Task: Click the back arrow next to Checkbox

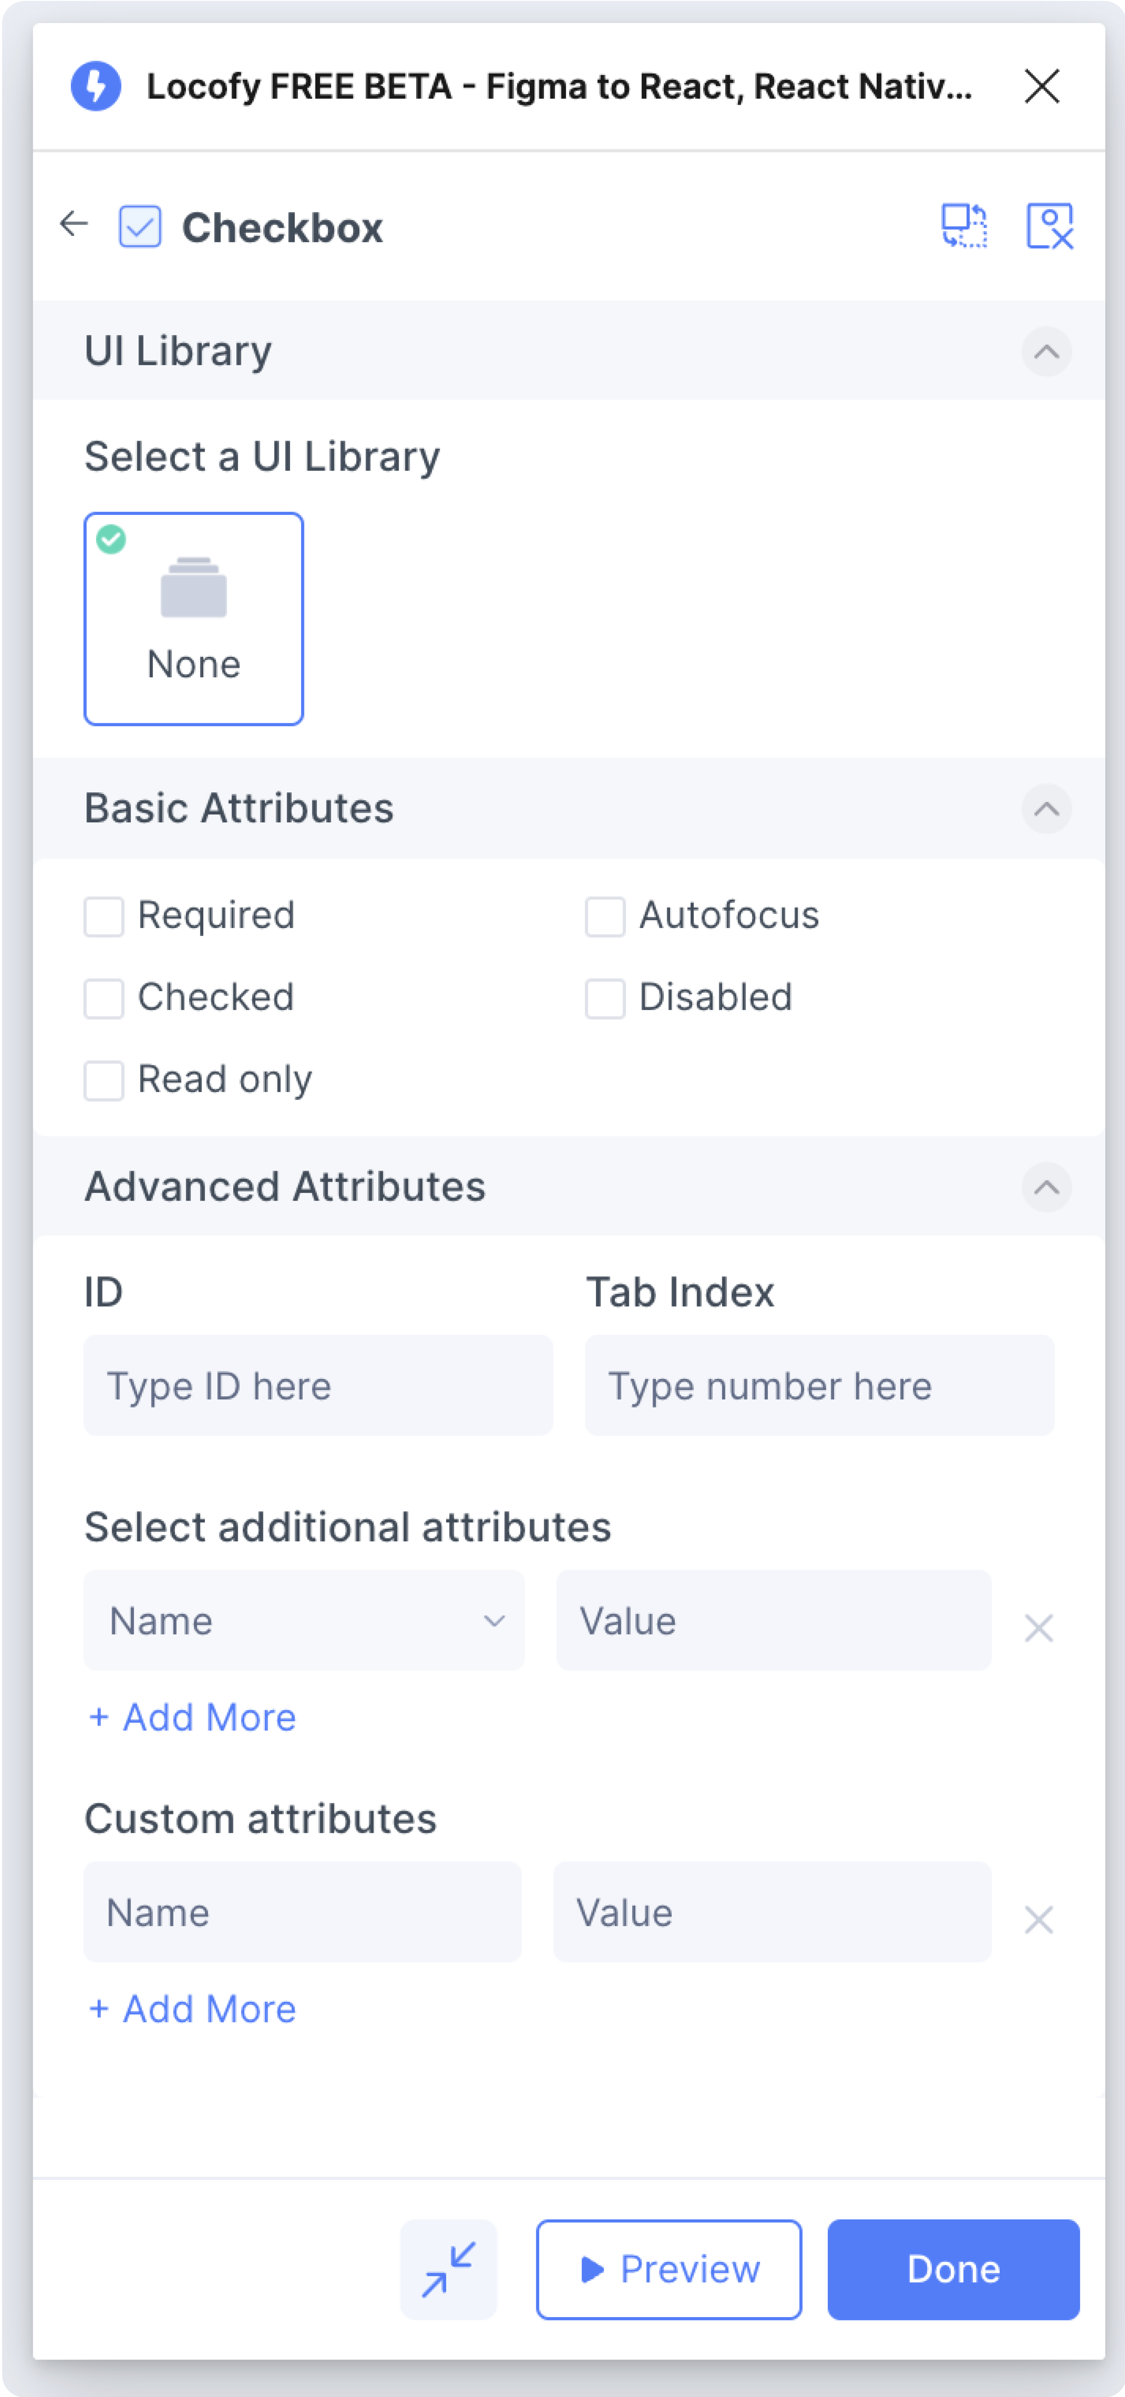Action: 73,223
